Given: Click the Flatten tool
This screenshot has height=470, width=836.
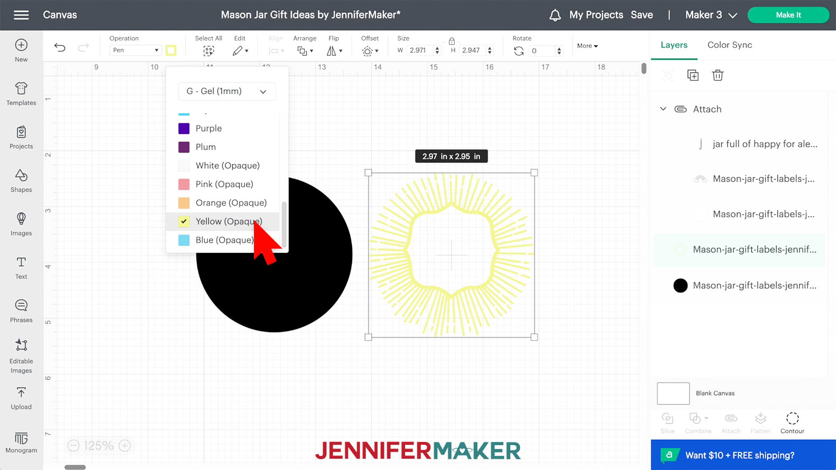Looking at the screenshot, I should point(760,423).
